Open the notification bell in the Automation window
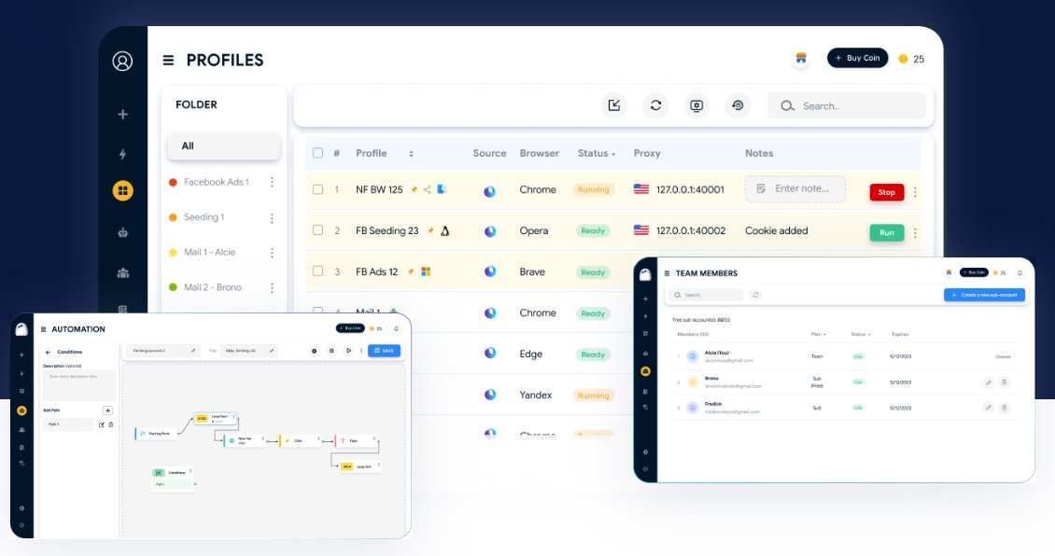The image size is (1055, 556). pyautogui.click(x=396, y=328)
